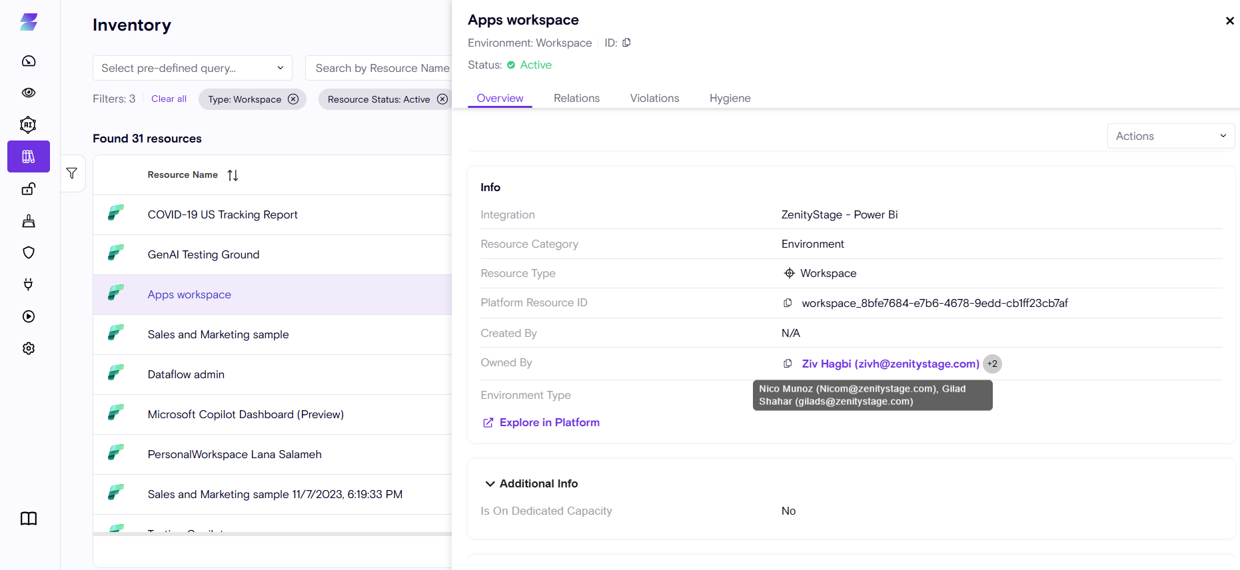1240x570 pixels.
Task: Switch to the Violations tab
Action: tap(654, 98)
